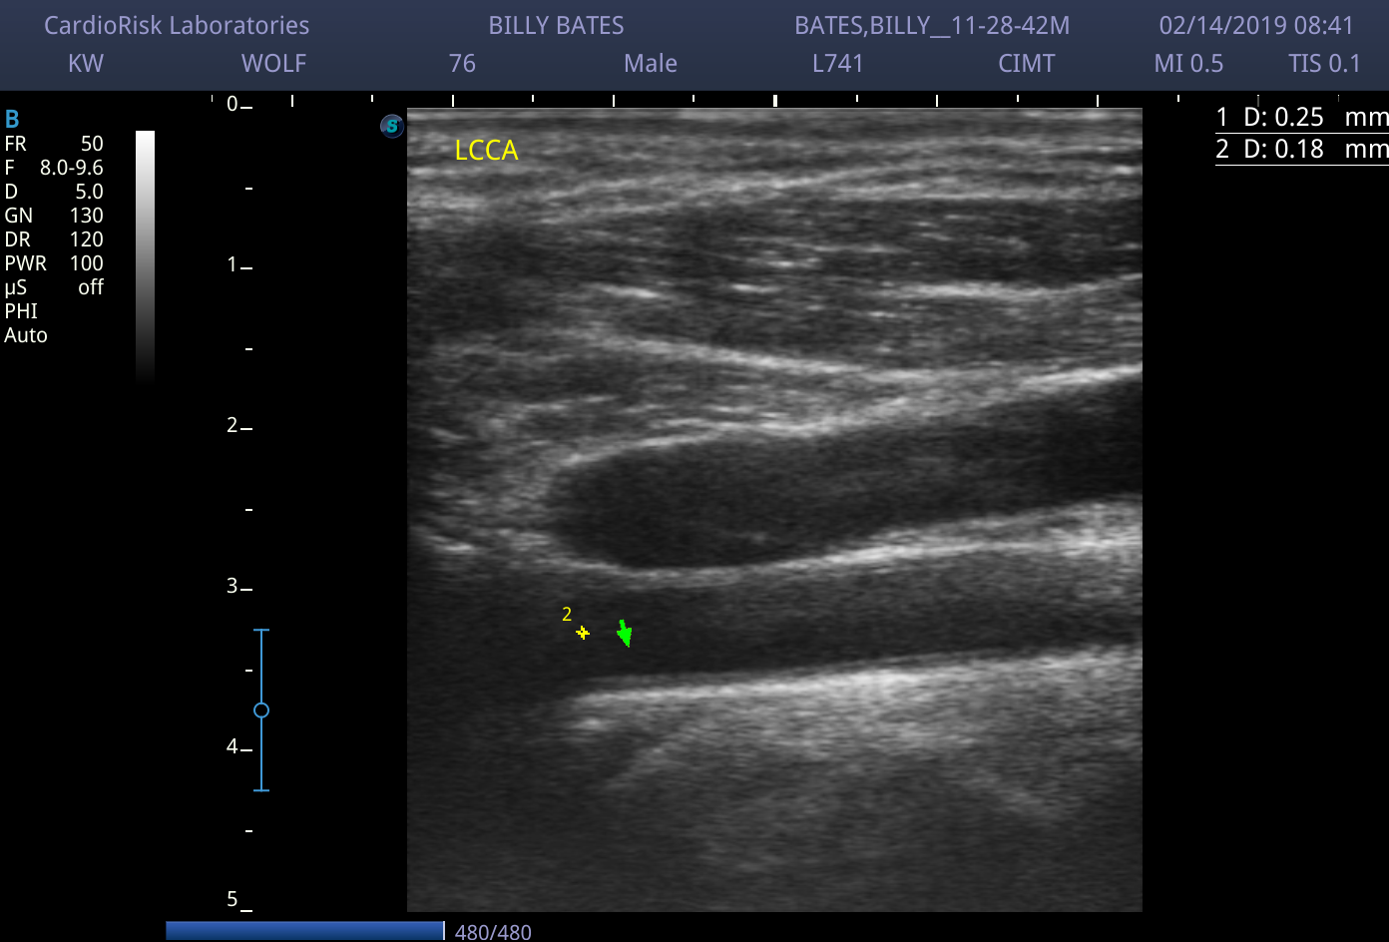Select the yellow caliper 2 cross marker
Screen dimensions: 1389x942
pyautogui.click(x=583, y=633)
